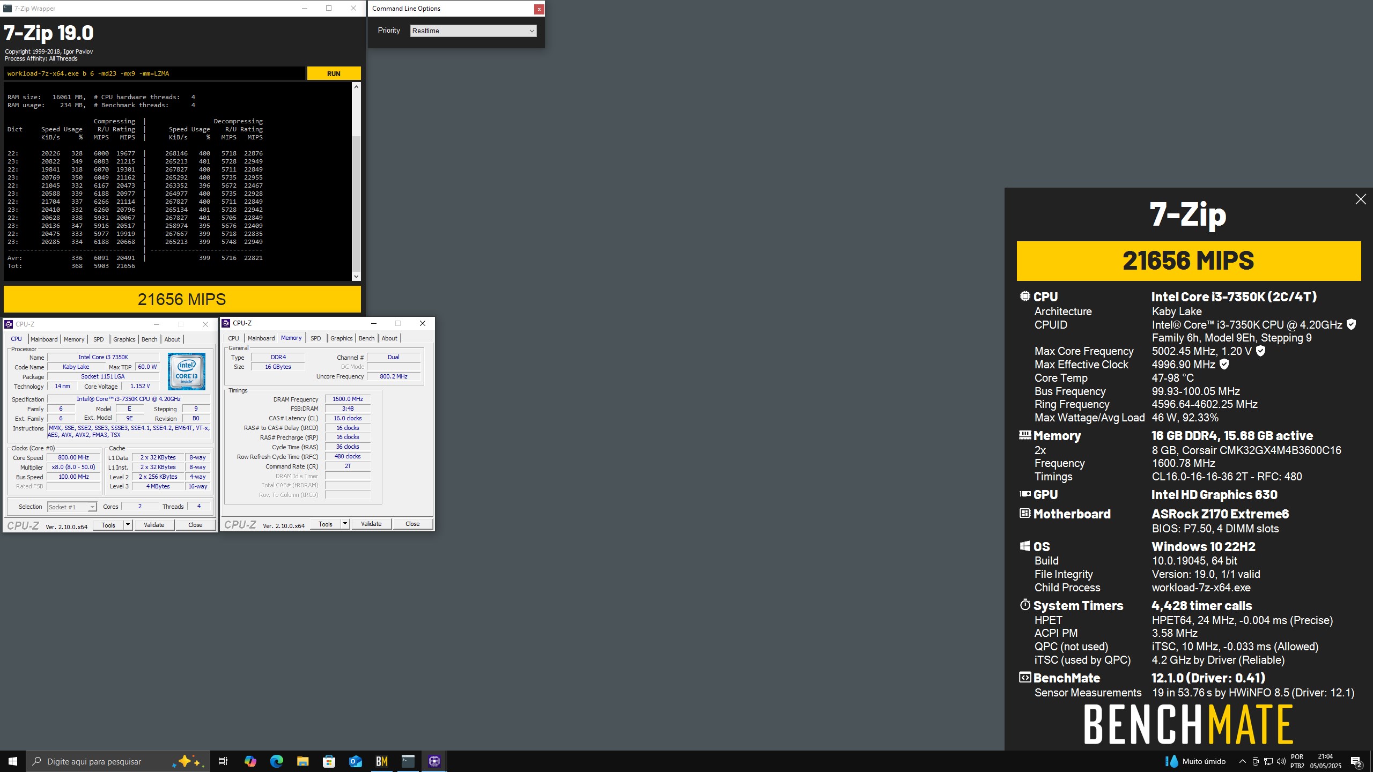Click the yellow 21656 MIPS result banner in BenchMate
Viewport: 1373px width, 772px height.
click(1189, 261)
